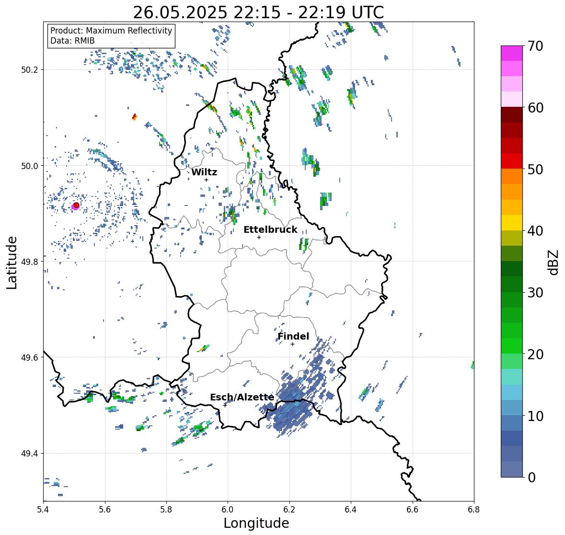
Task: Click the Ettelbruck city label
Action: click(x=270, y=230)
